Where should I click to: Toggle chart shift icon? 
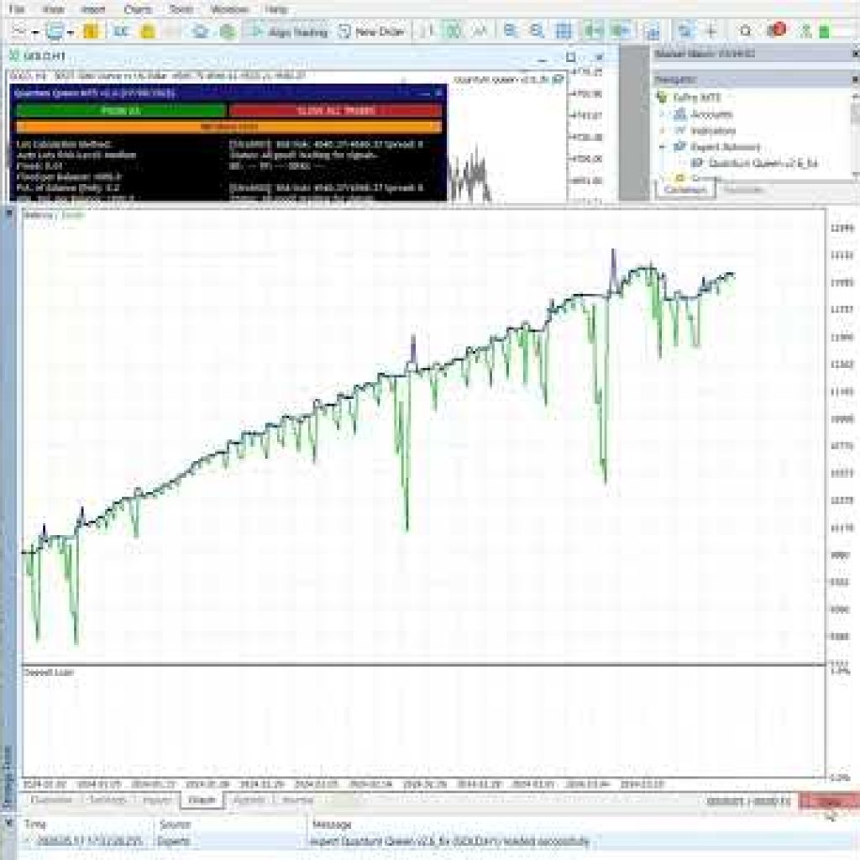621,31
